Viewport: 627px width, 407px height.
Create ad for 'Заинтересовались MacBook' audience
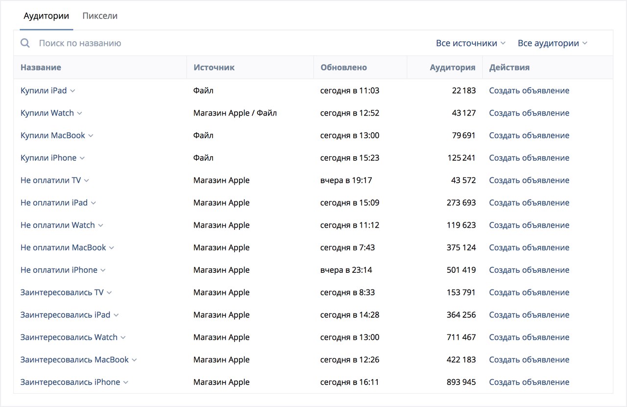coord(529,360)
